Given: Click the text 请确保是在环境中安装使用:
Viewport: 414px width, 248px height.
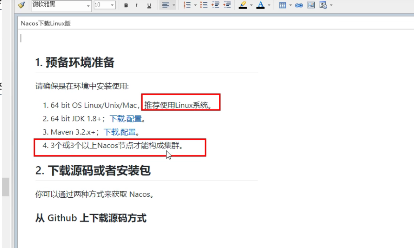Looking at the screenshot, I should 82,86.
